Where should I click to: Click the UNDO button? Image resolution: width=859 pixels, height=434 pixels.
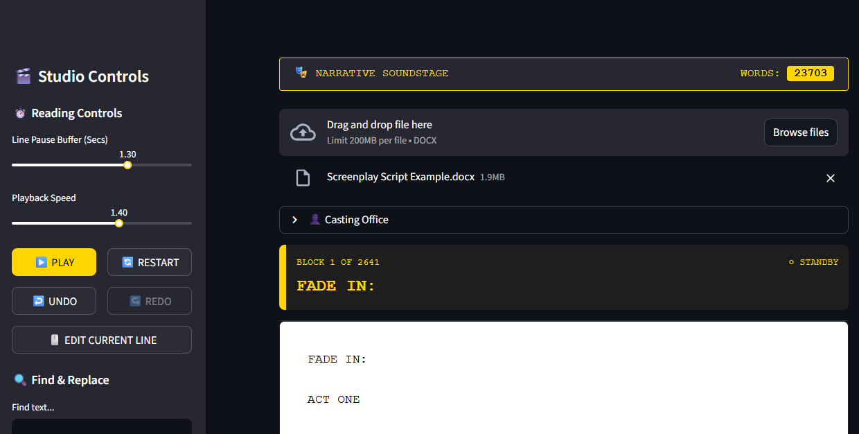(54, 301)
